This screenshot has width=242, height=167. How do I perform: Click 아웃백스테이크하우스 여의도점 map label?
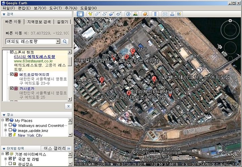point(194,77)
